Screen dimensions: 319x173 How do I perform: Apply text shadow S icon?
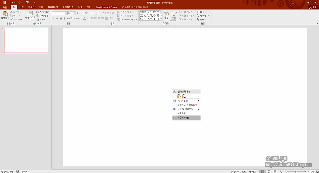click(65, 18)
